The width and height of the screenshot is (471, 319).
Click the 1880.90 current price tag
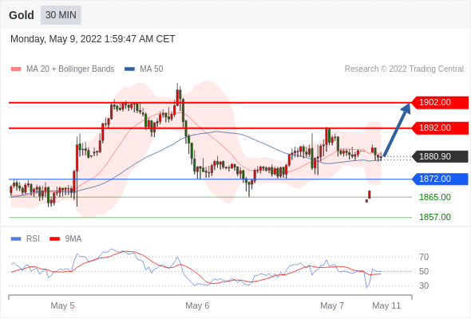tap(440, 156)
